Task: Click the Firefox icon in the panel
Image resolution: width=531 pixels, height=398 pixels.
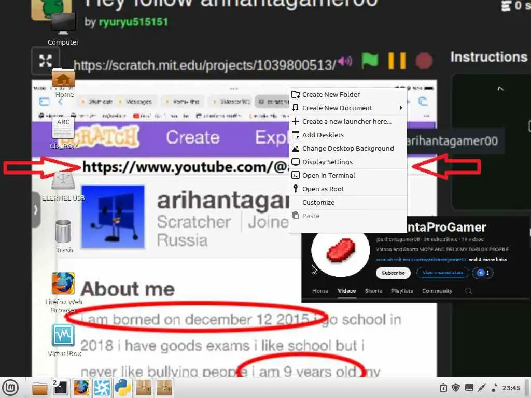Action: (x=81, y=388)
